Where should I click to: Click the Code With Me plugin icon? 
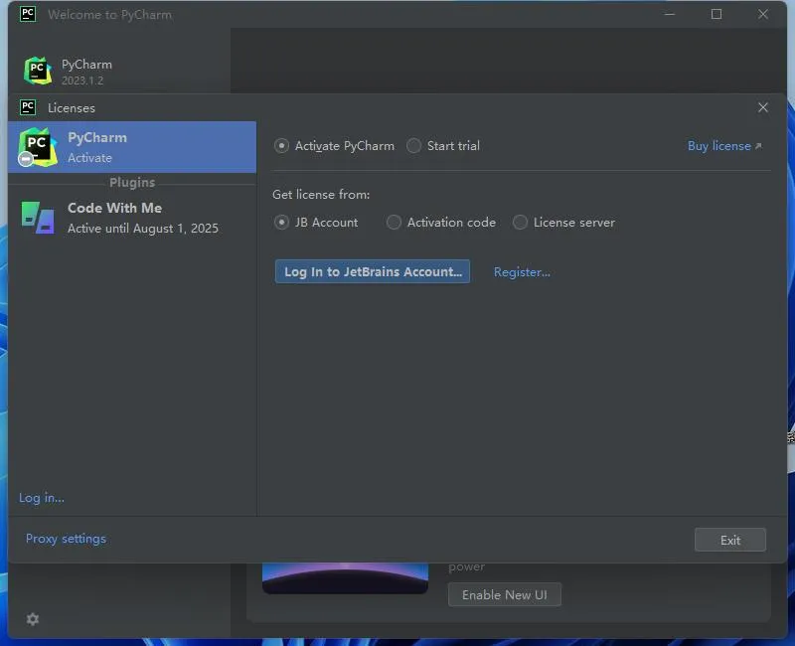(38, 218)
